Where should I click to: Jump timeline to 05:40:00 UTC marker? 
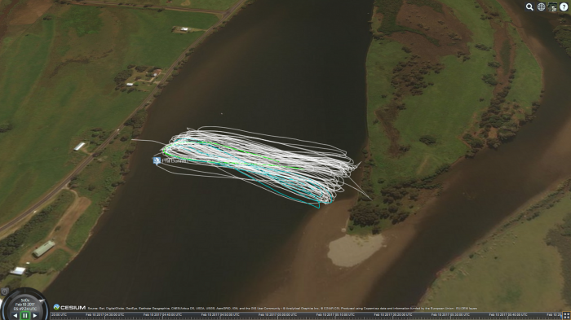tap(508, 314)
